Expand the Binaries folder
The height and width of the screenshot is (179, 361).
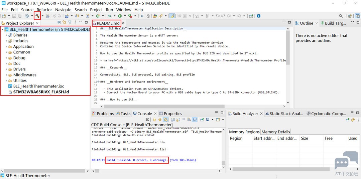(x=6, y=35)
